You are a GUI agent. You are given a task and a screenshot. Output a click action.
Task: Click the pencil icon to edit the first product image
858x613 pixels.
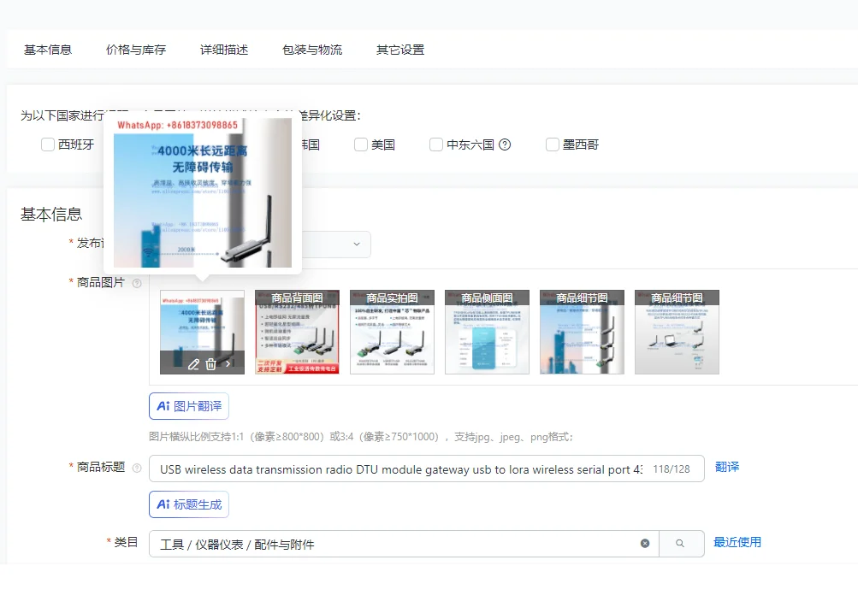194,363
